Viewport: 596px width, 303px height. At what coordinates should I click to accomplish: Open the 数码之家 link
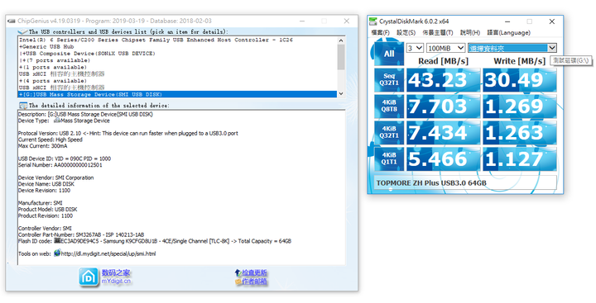116,272
